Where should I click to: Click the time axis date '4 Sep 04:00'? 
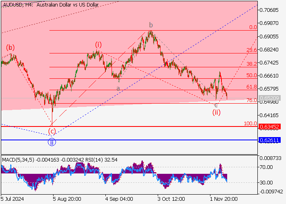(119, 199)
